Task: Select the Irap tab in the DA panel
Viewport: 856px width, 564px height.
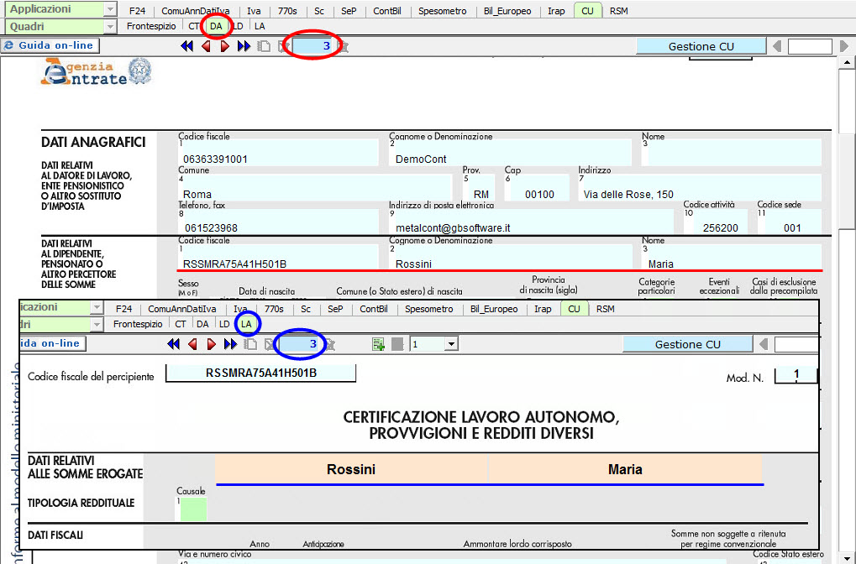Action: pyautogui.click(x=556, y=11)
